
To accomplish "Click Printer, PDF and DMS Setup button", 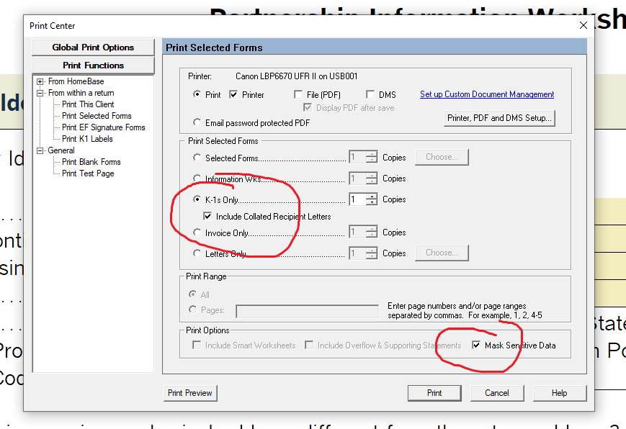I will coord(499,118).
